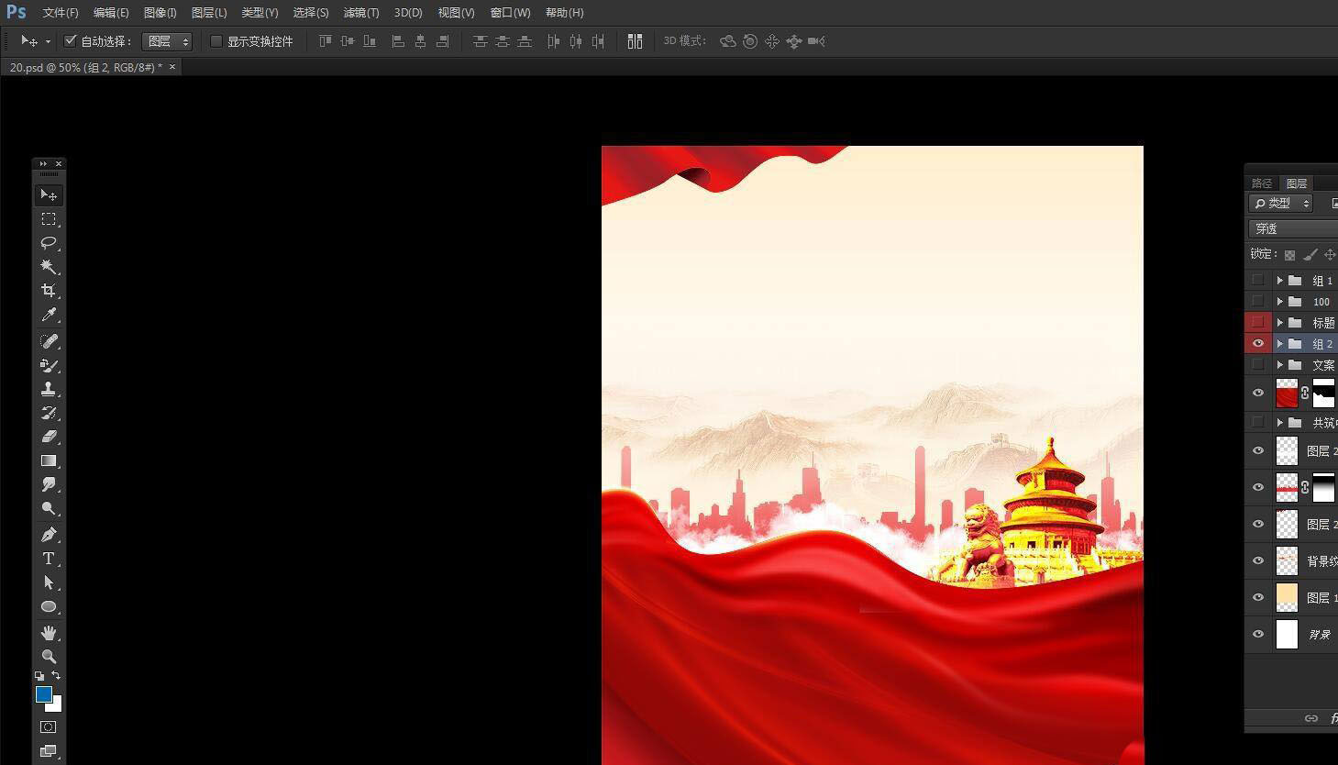The image size is (1338, 765).
Task: Select the Pen tool
Action: (x=49, y=535)
